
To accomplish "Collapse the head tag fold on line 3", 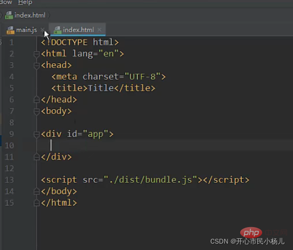I will click(x=37, y=65).
